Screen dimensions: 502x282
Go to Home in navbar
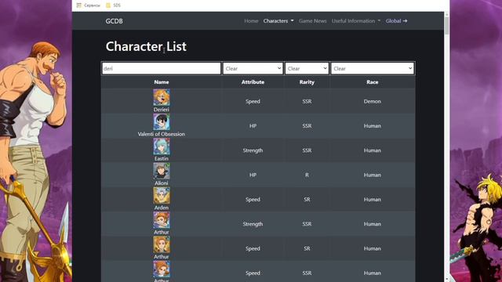click(251, 21)
